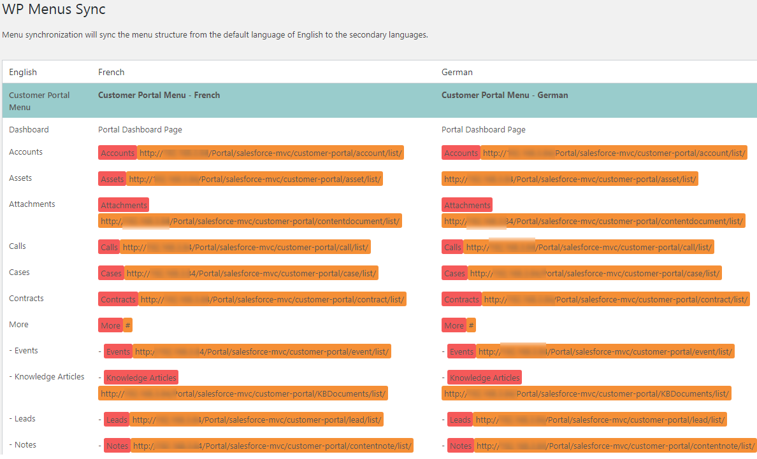Screen dimensions: 757x459
Task: Open the French KBDocuments/list URL
Action: [243, 393]
